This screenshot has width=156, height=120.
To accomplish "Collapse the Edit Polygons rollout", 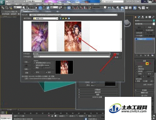I will click(x=144, y=92).
